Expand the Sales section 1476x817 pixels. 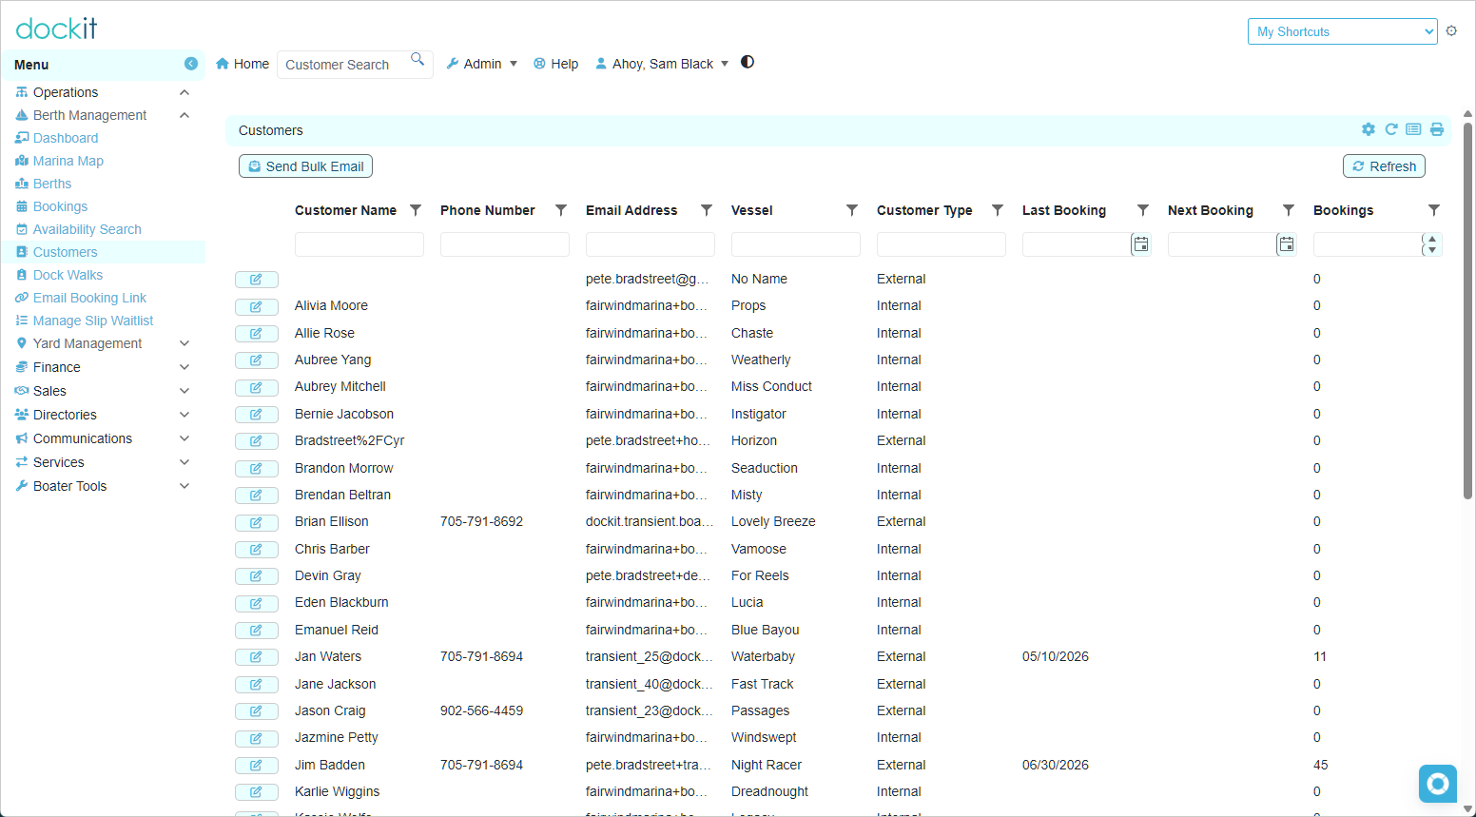click(184, 391)
